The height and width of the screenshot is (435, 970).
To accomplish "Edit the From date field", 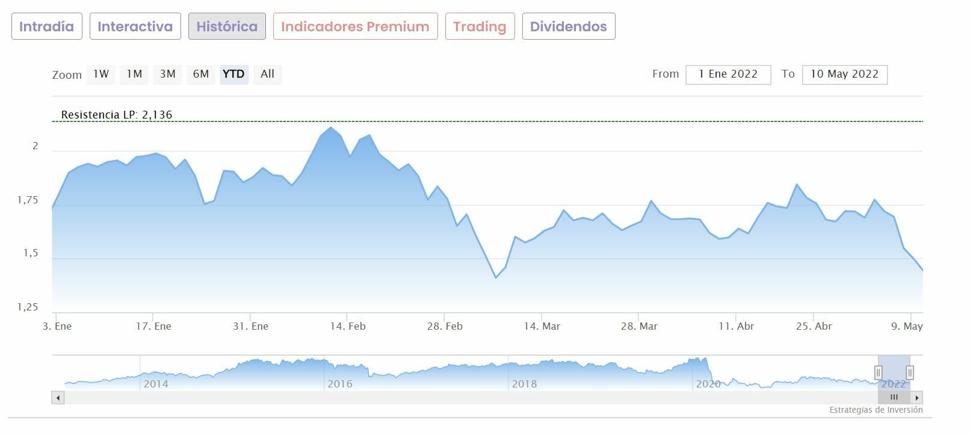I will 728,75.
